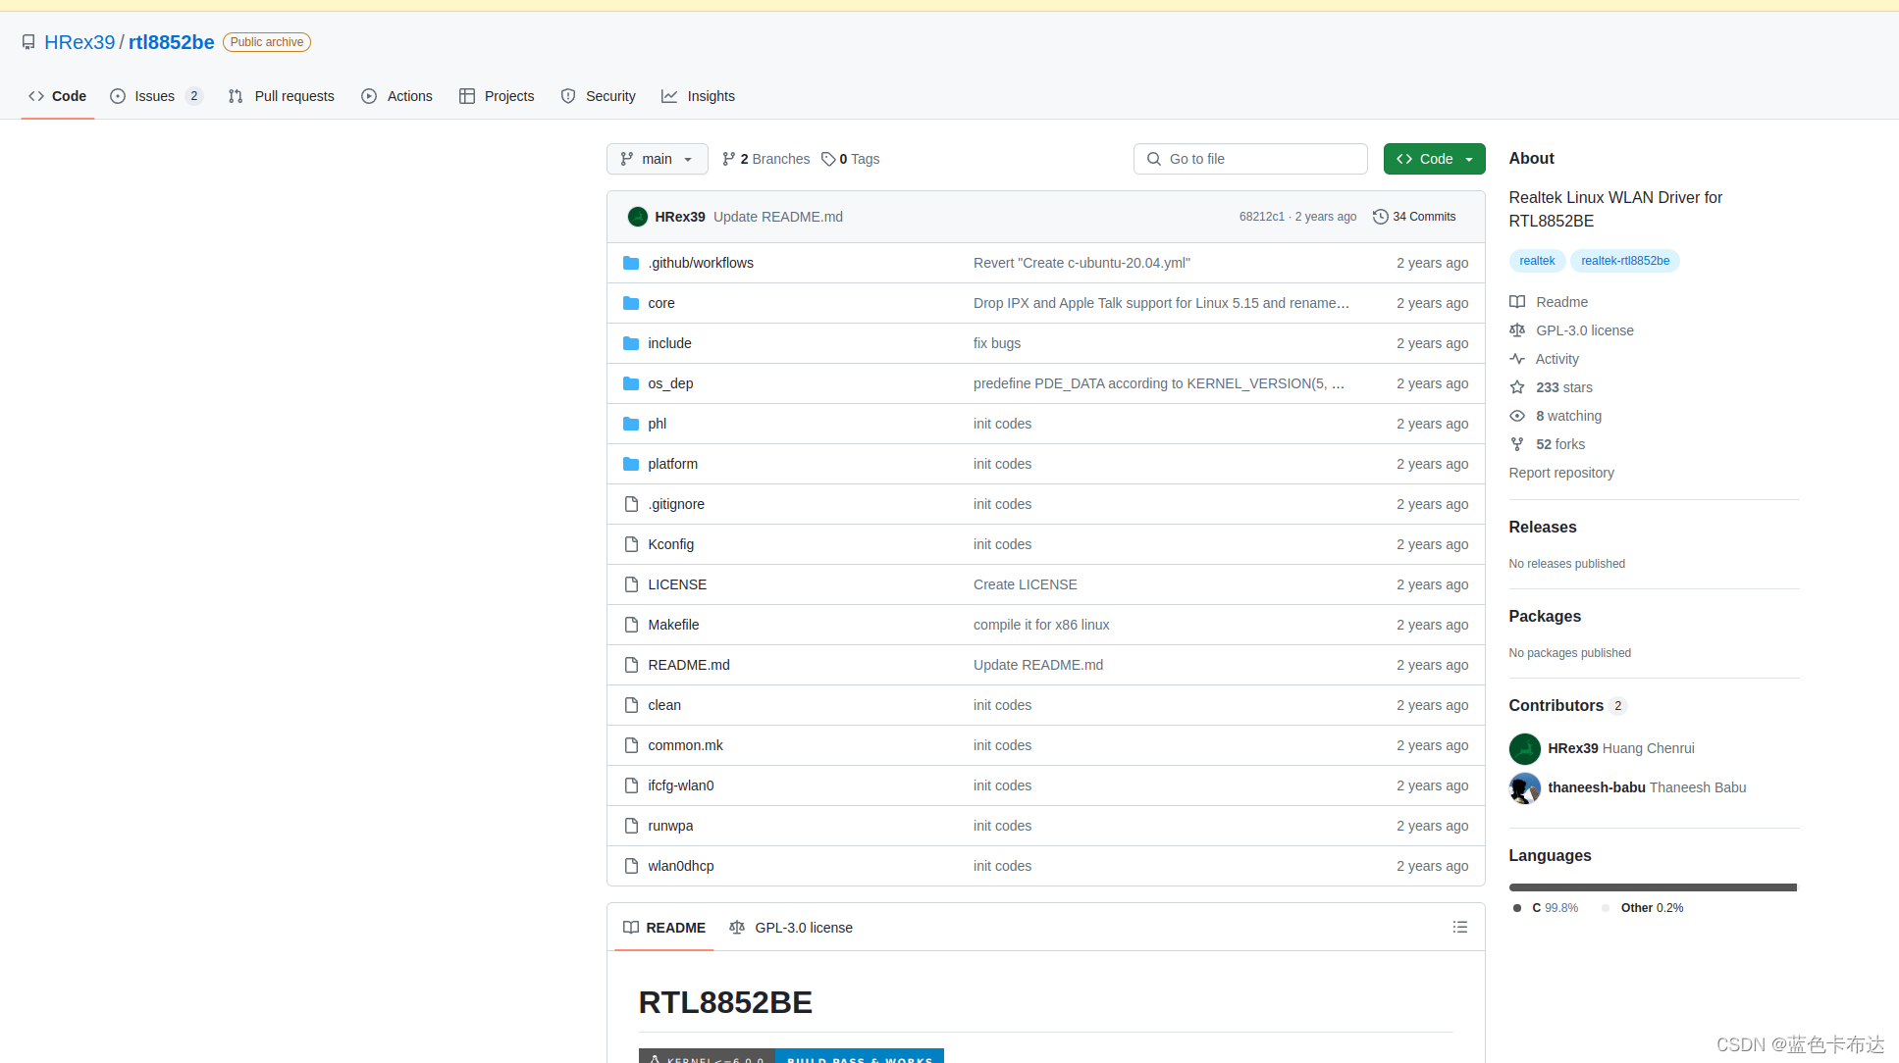The width and height of the screenshot is (1899, 1063).
Task: Open commit 'fix bugs' message
Action: click(997, 343)
